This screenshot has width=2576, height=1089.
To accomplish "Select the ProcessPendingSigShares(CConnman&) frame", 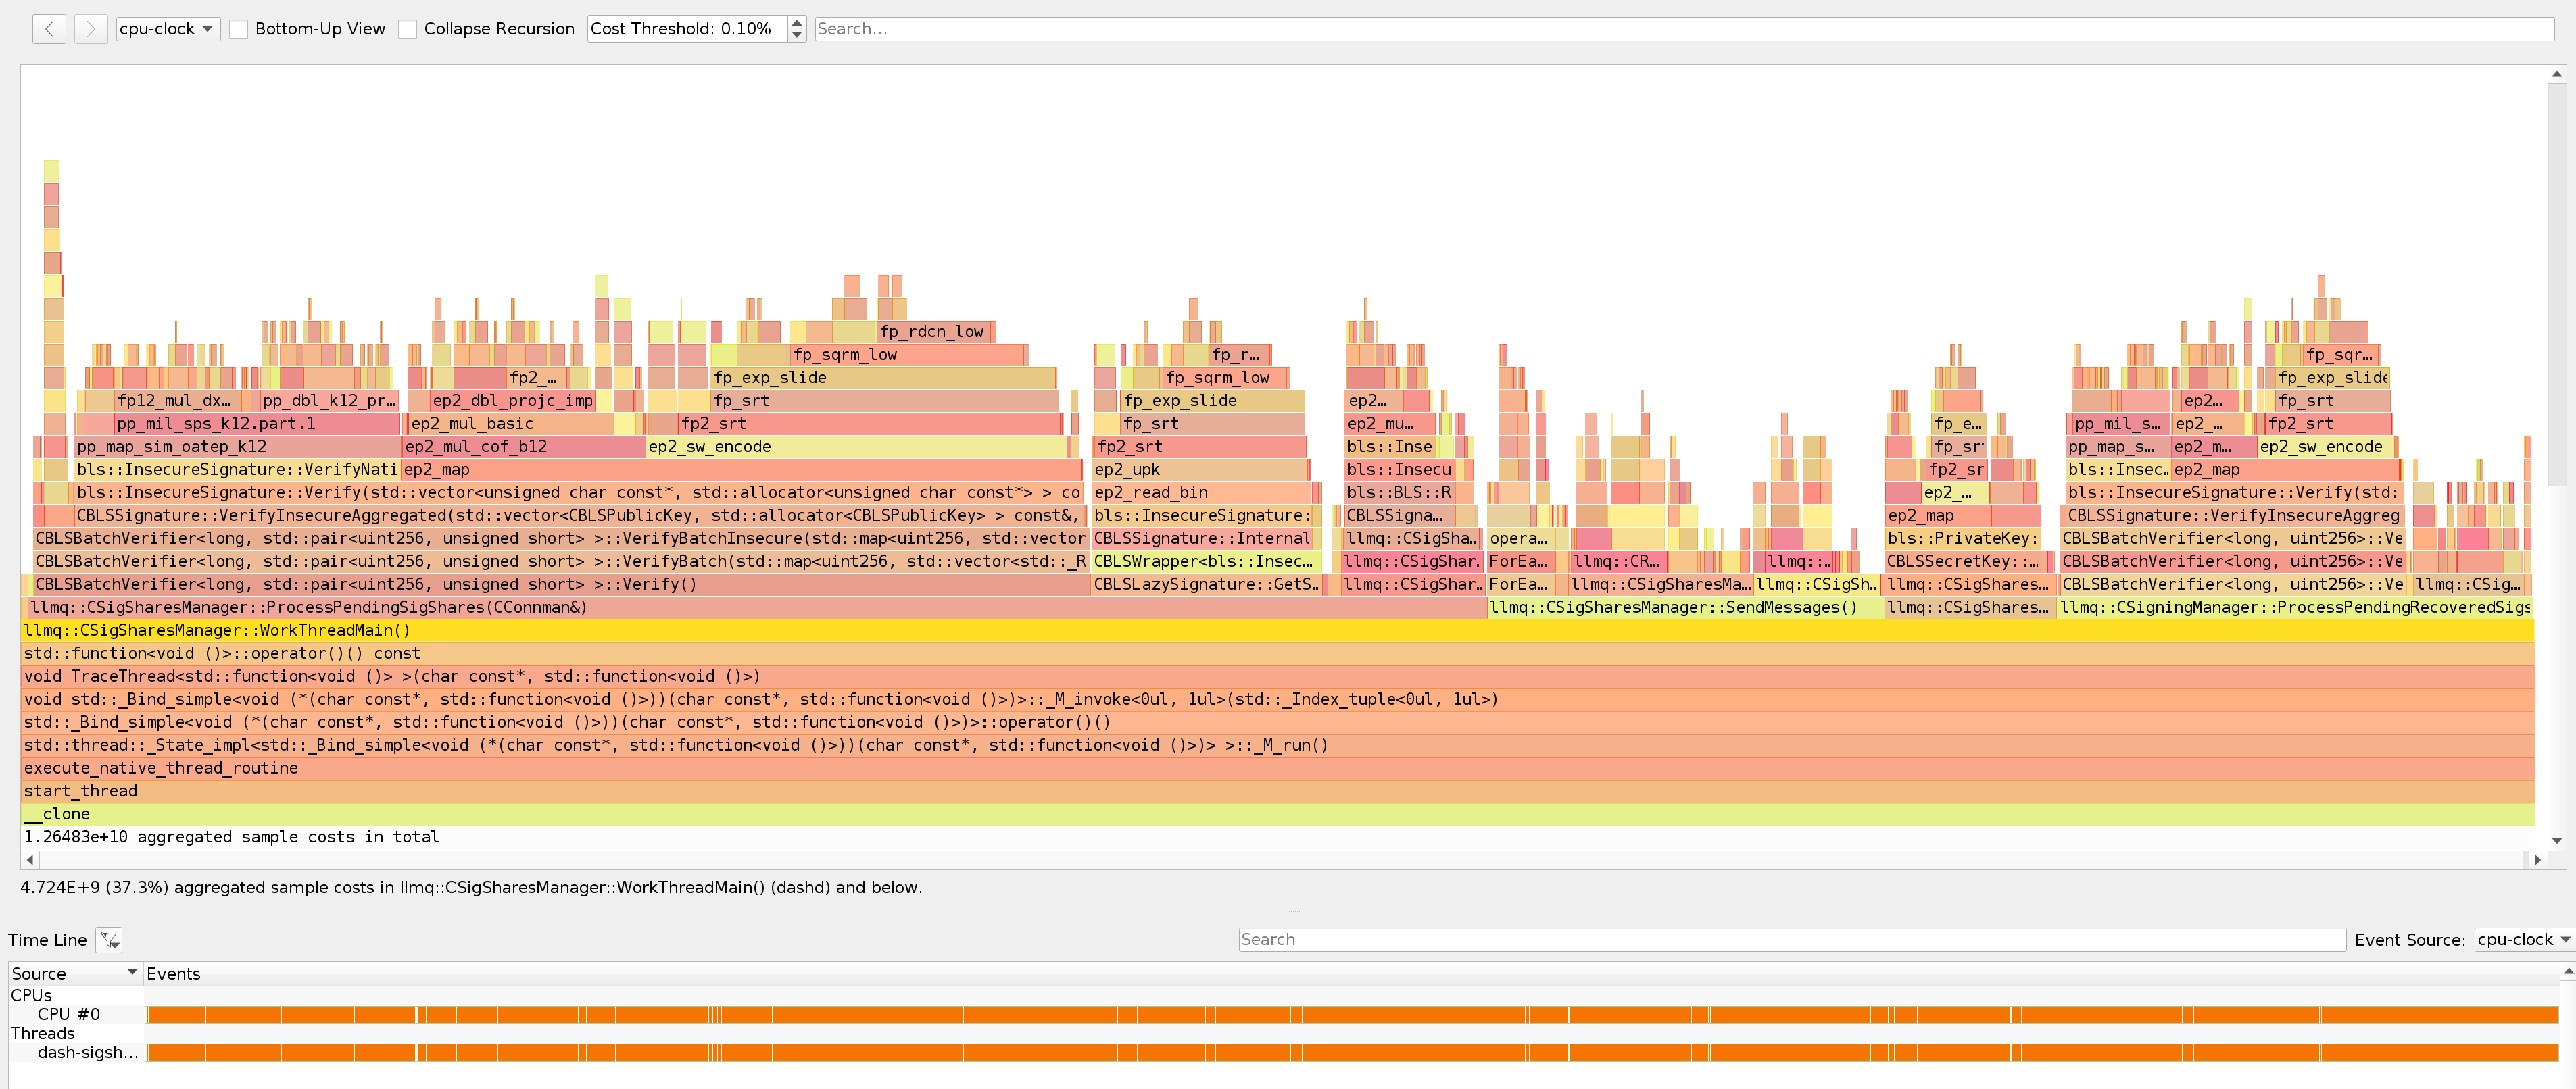I will (757, 607).
